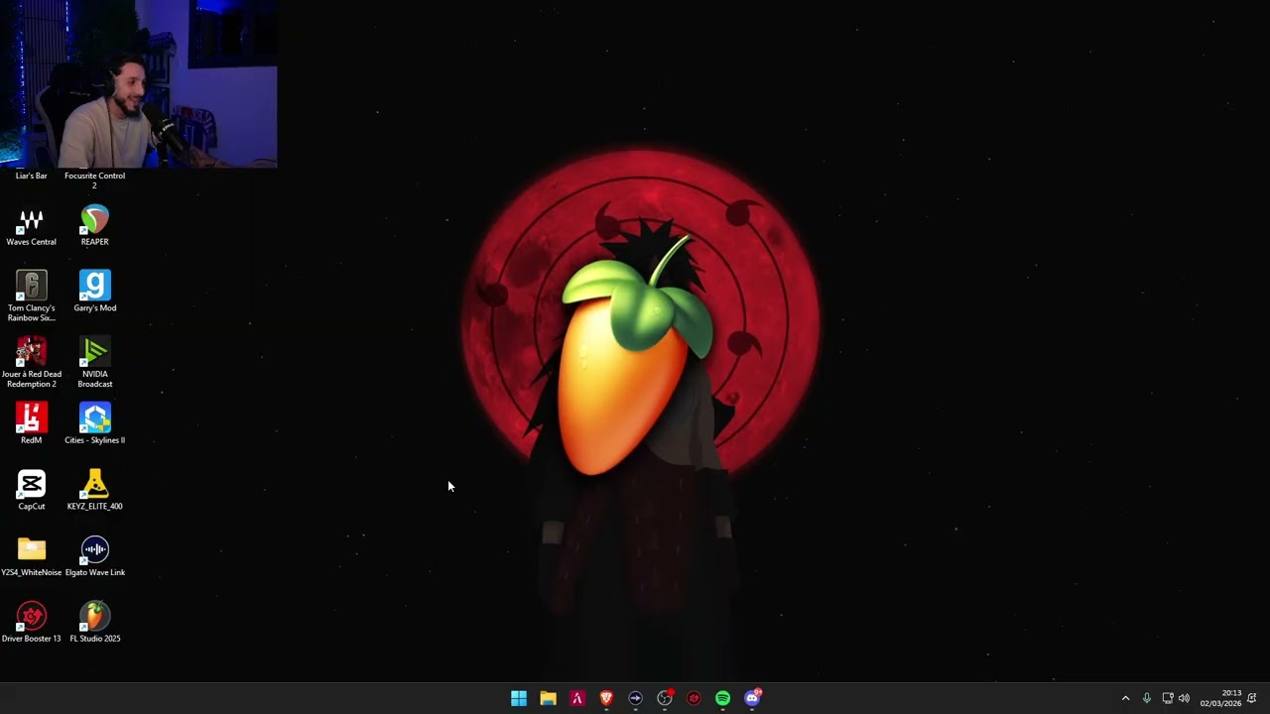Select the NVIDIA Broadcast desktop icon
Screen dimensions: 1270x714
click(94, 363)
